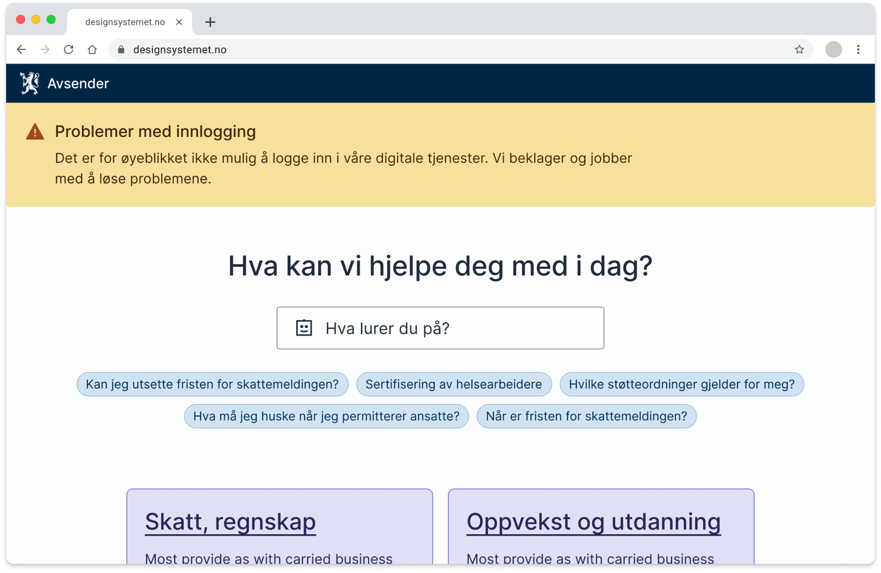Open the 'Skatt, regnskap' link
The width and height of the screenshot is (881, 573).
(230, 522)
